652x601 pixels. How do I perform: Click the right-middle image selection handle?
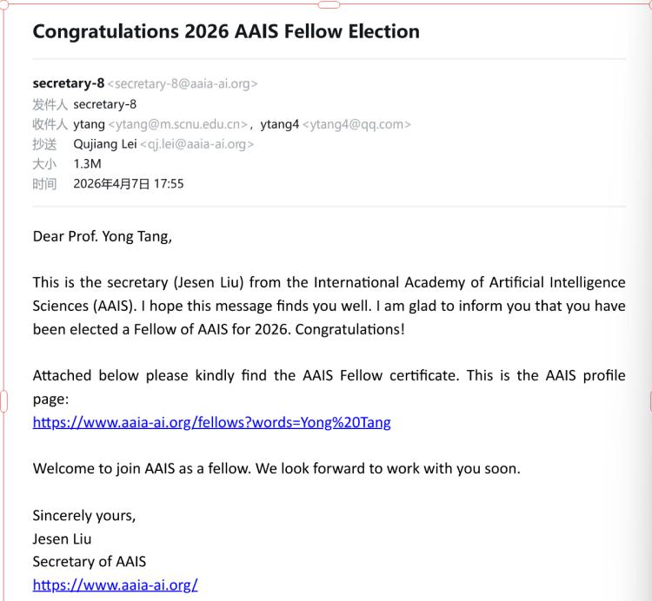pos(650,401)
